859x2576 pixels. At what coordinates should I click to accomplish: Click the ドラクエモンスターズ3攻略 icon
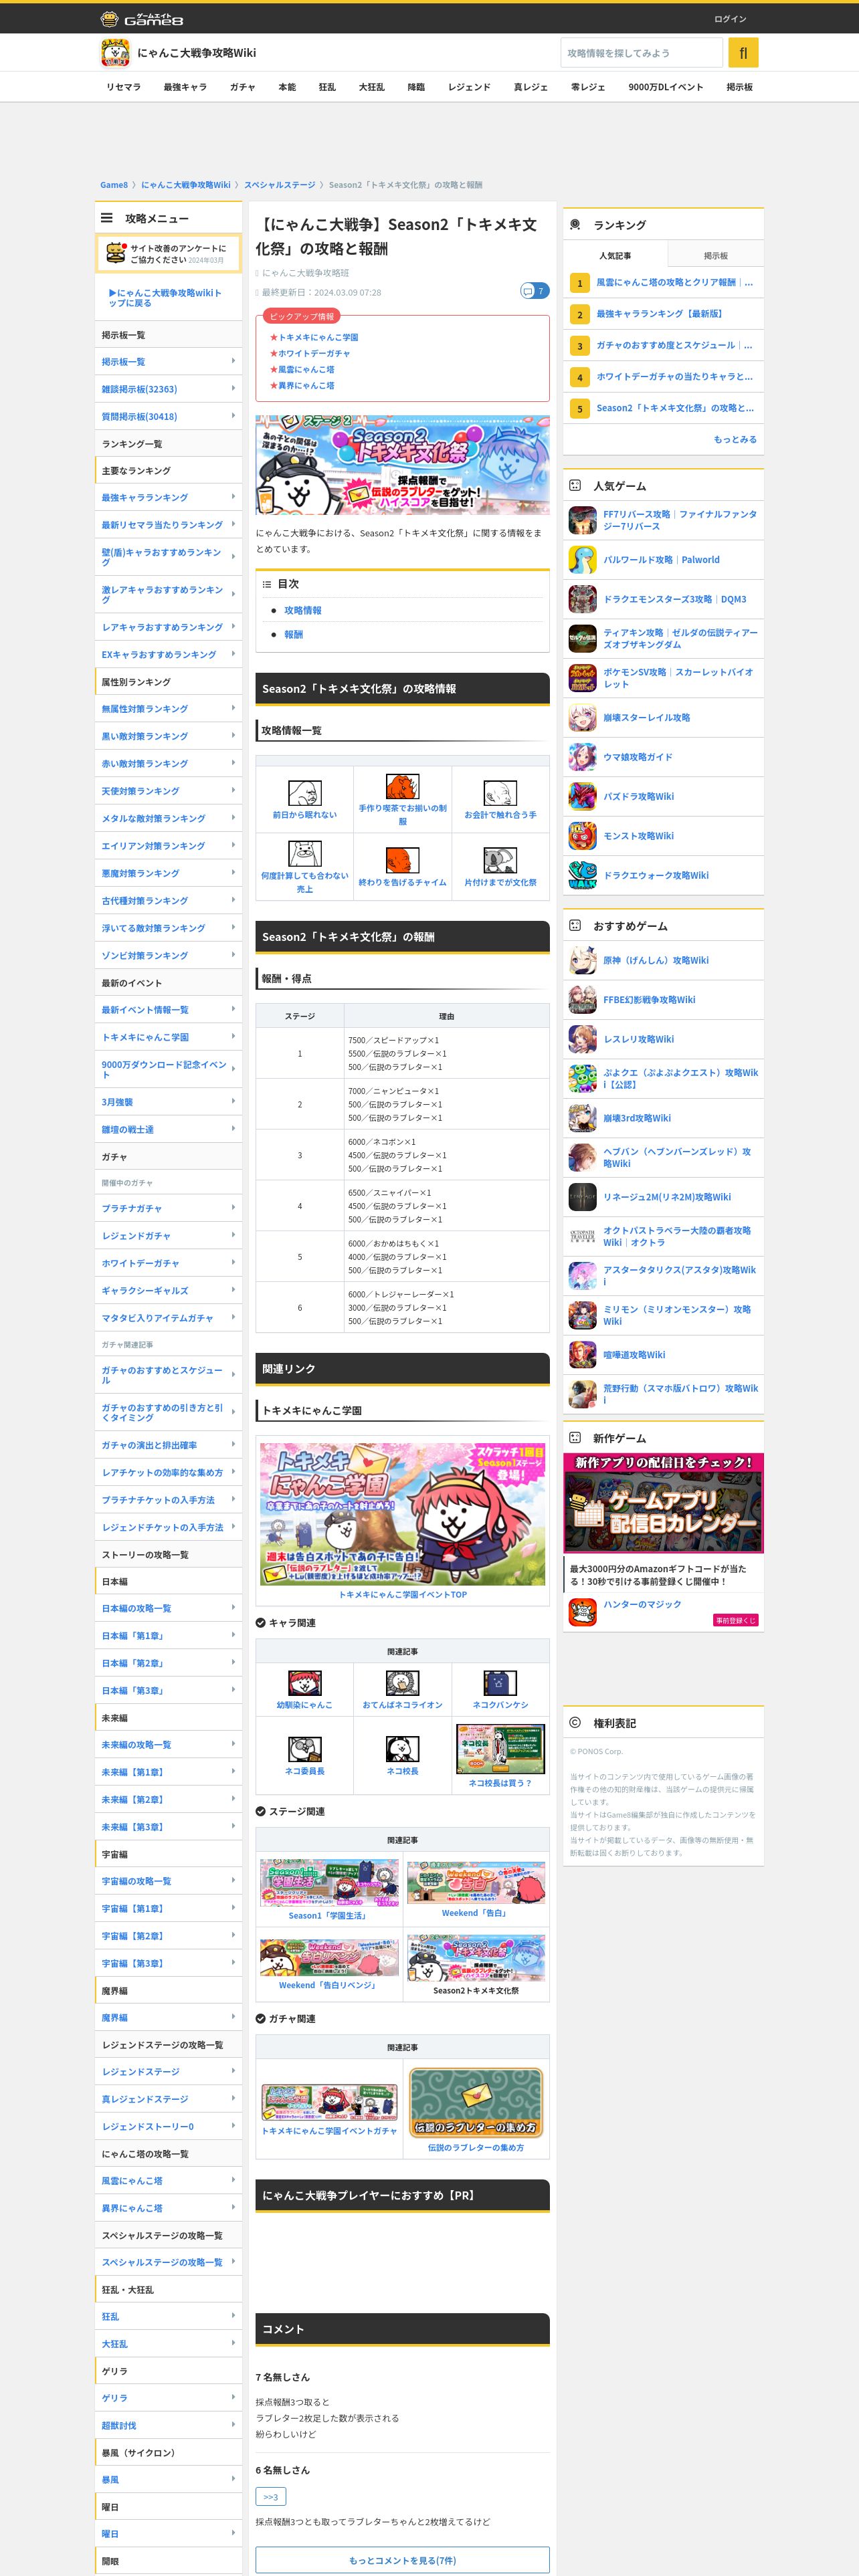pos(582,599)
